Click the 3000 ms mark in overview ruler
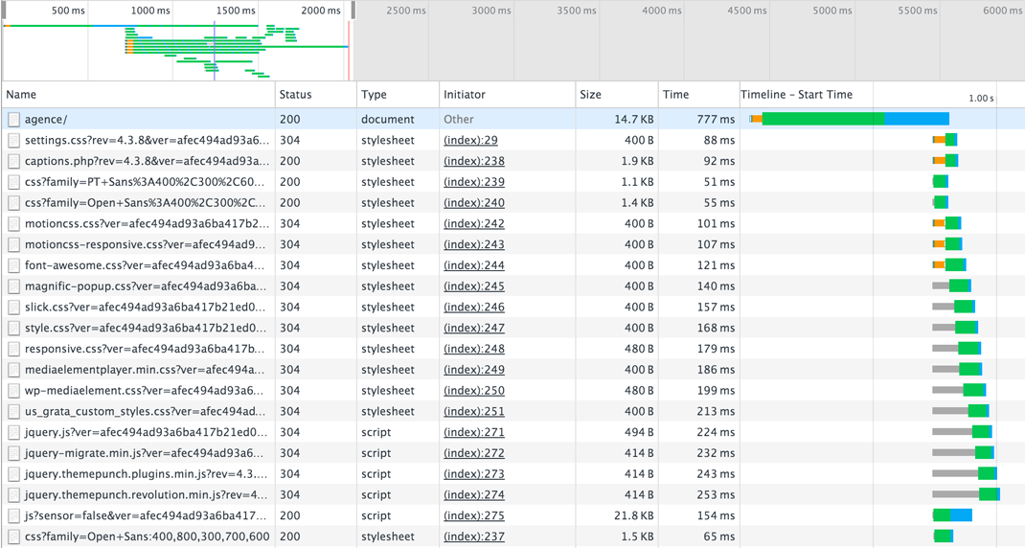 (491, 11)
